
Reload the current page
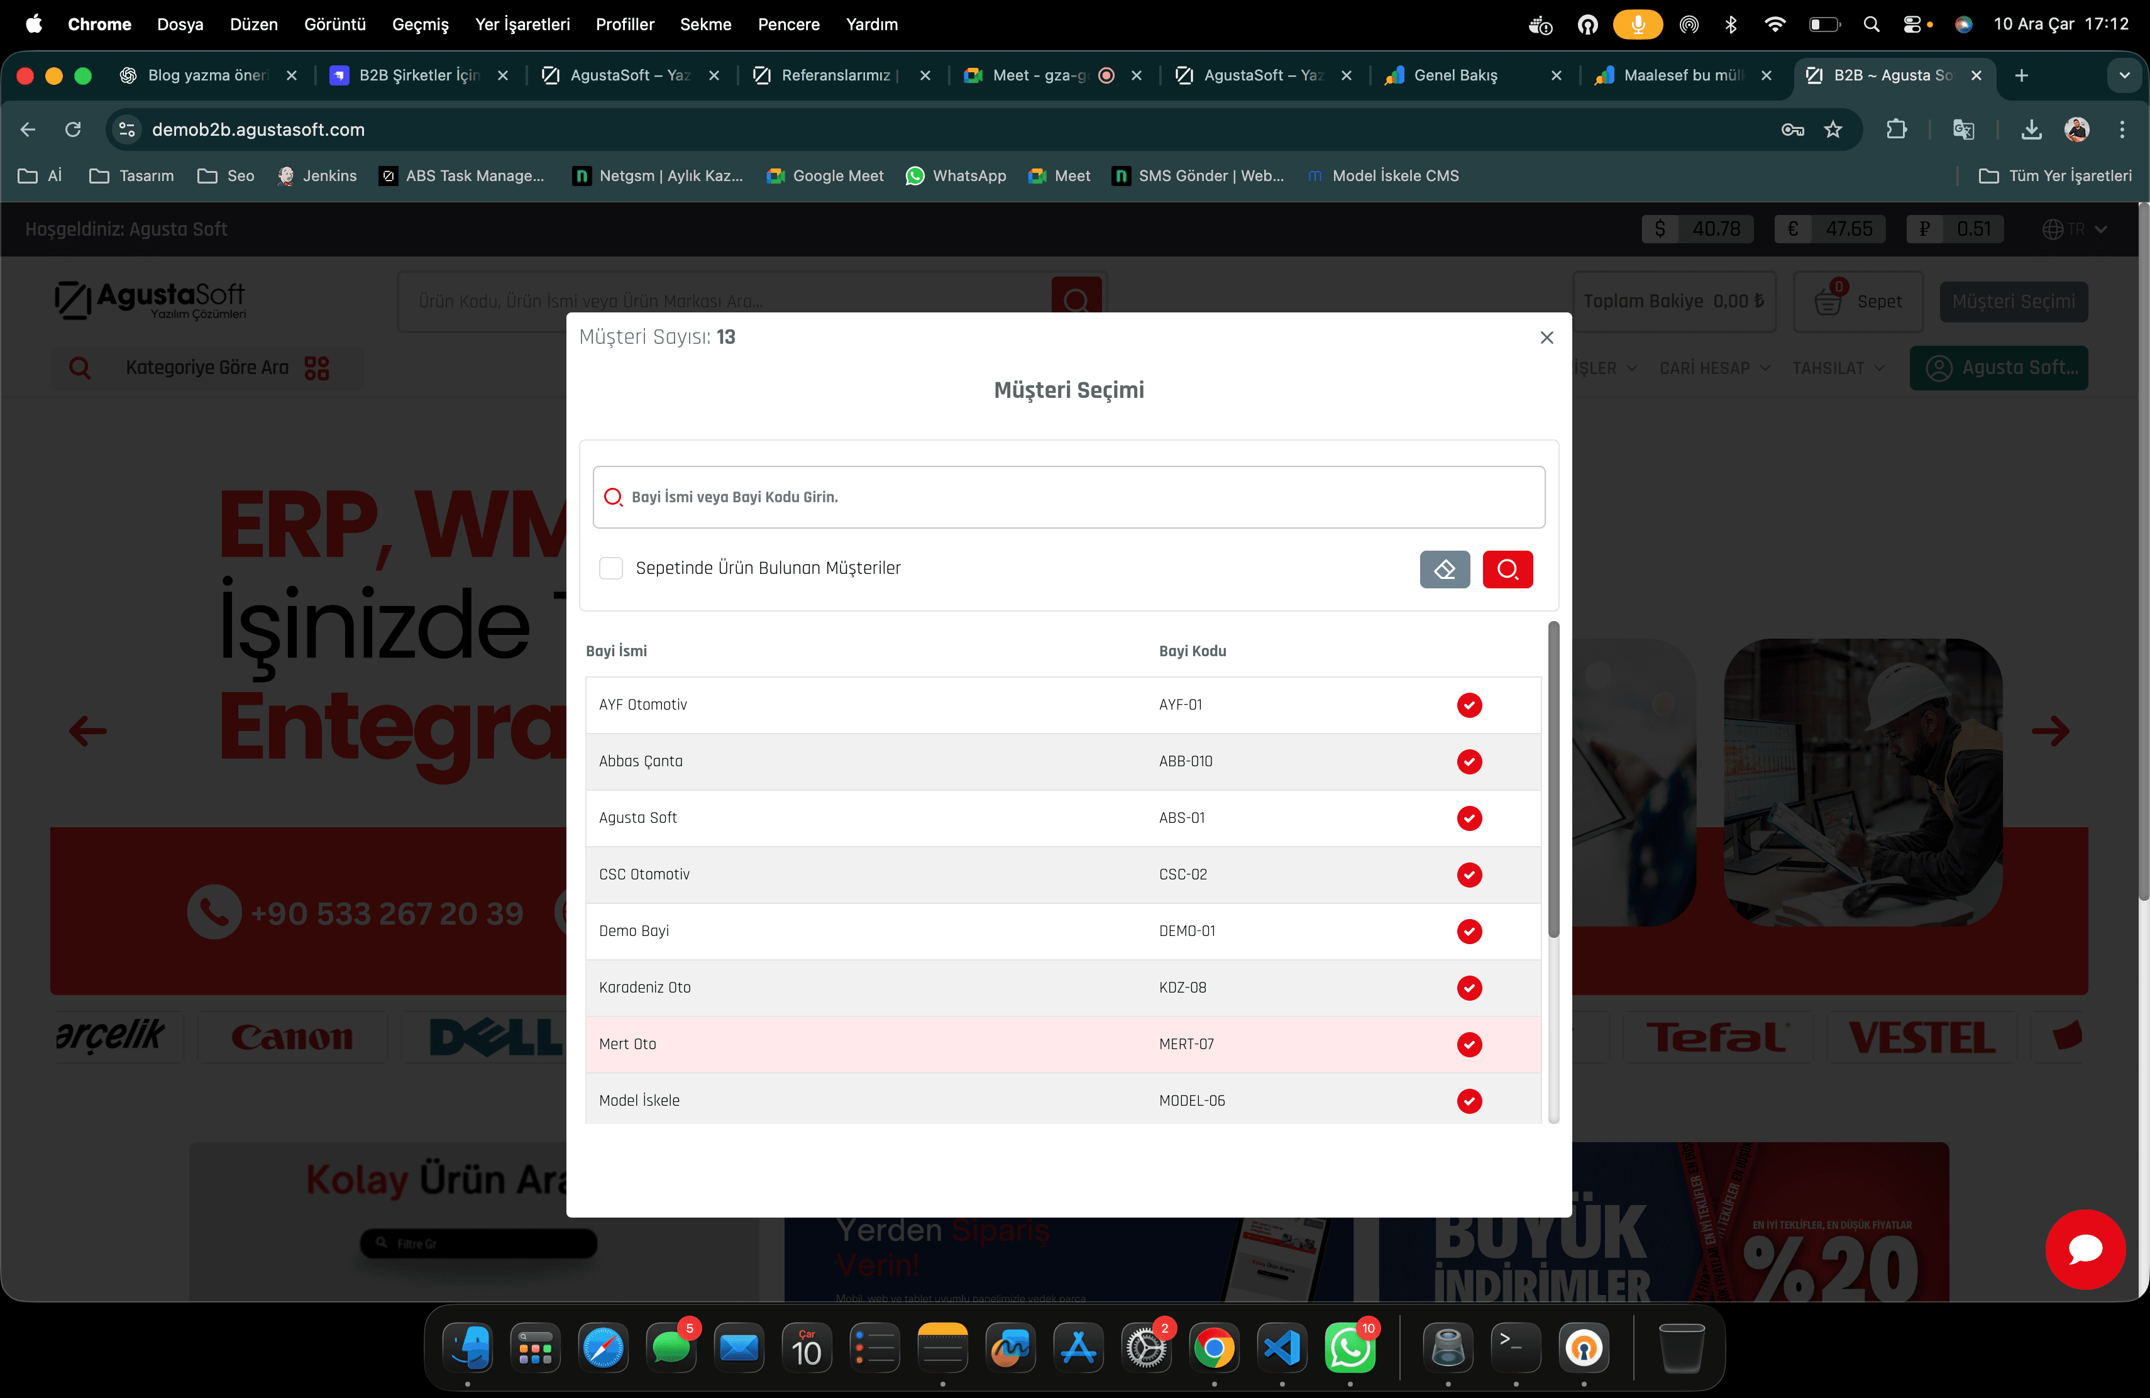click(73, 130)
